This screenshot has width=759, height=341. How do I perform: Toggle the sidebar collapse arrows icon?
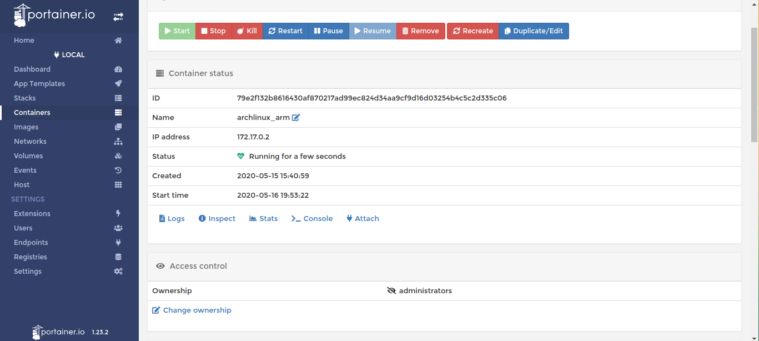click(x=118, y=17)
